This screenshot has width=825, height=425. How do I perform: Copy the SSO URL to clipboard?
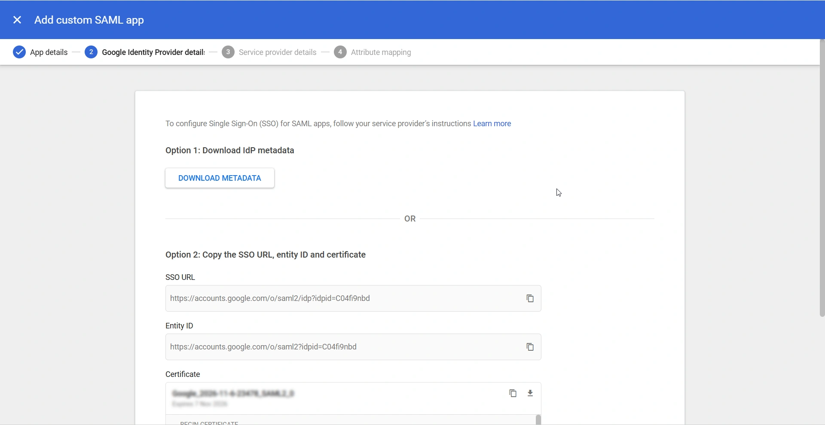[x=530, y=298]
